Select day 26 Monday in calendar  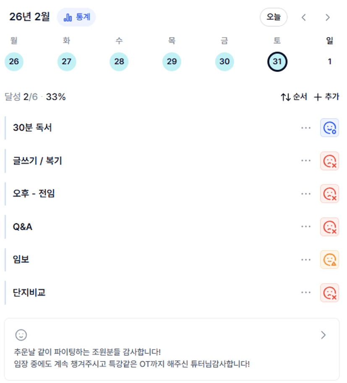tap(14, 62)
